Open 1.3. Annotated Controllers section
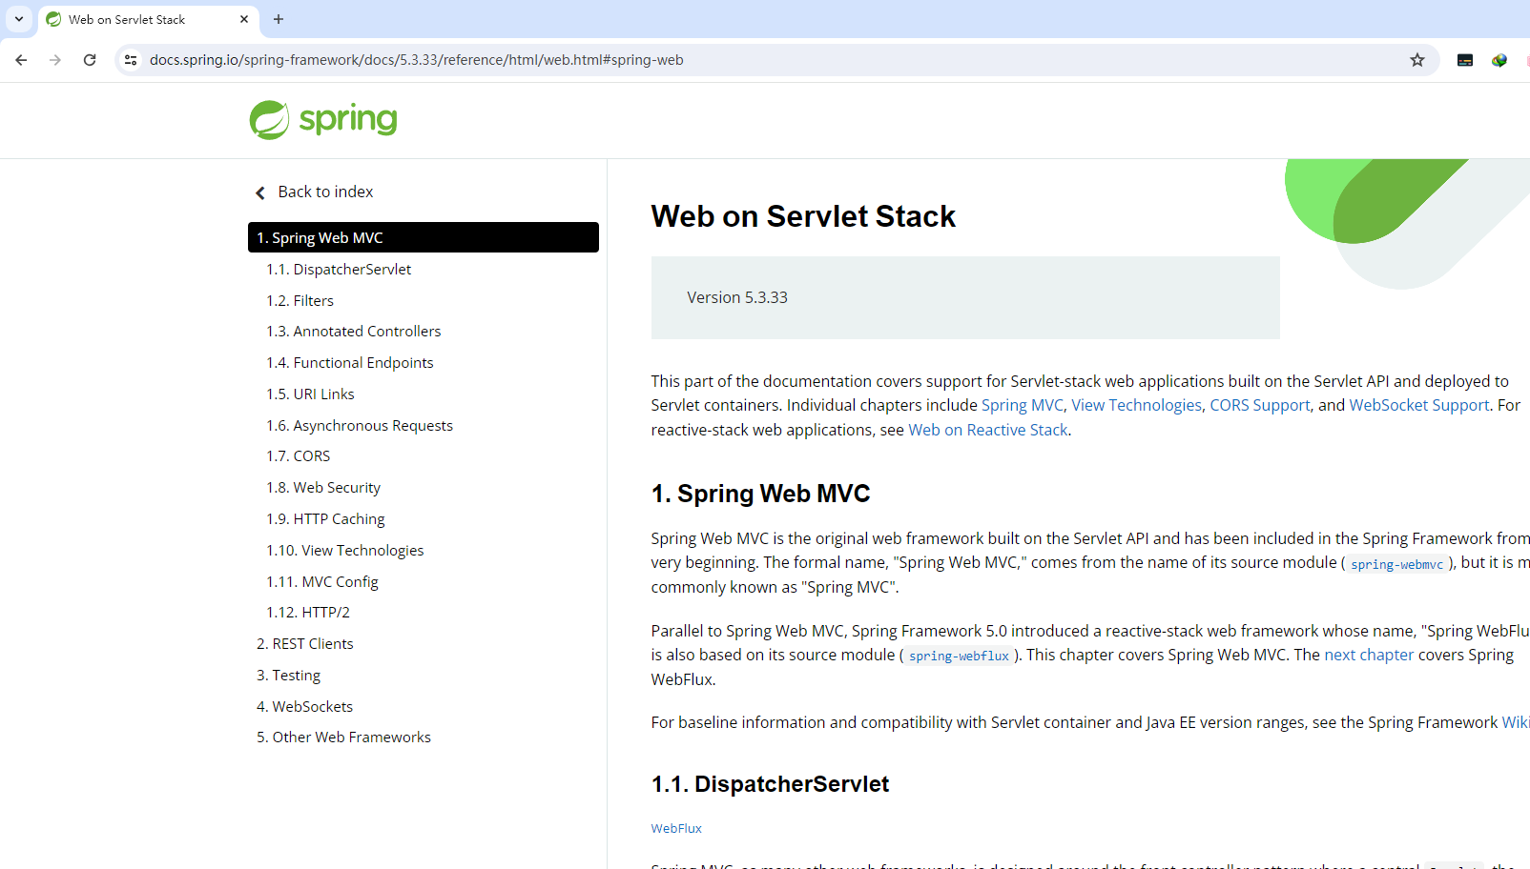Viewport: 1530px width, 869px height. coord(353,332)
